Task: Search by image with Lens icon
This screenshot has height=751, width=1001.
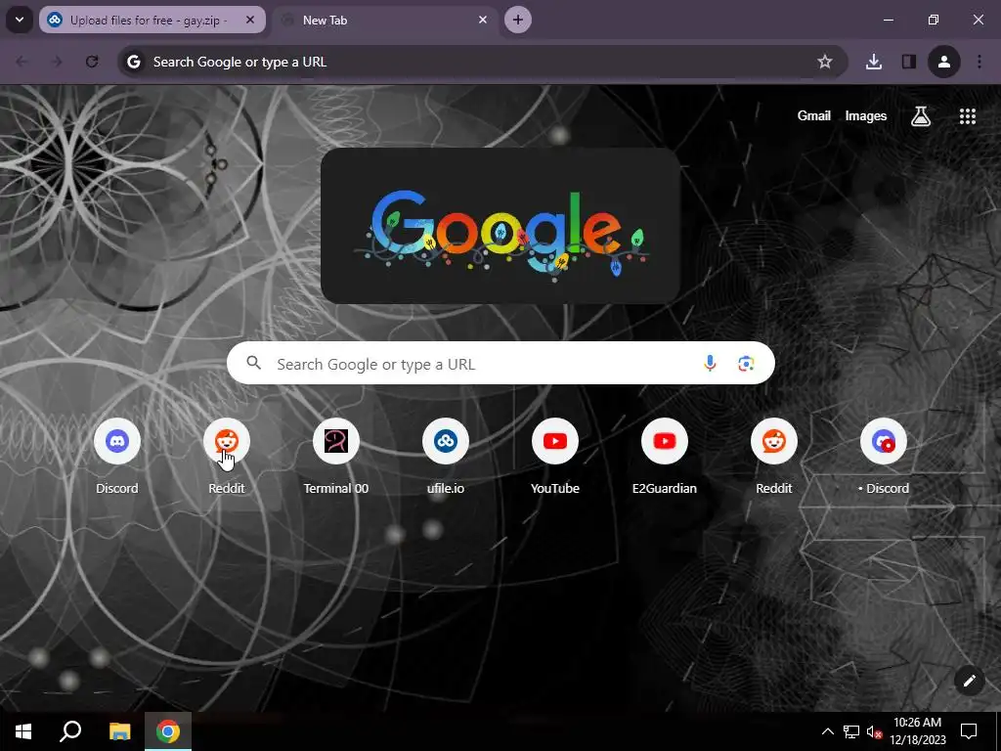Action: tap(746, 364)
